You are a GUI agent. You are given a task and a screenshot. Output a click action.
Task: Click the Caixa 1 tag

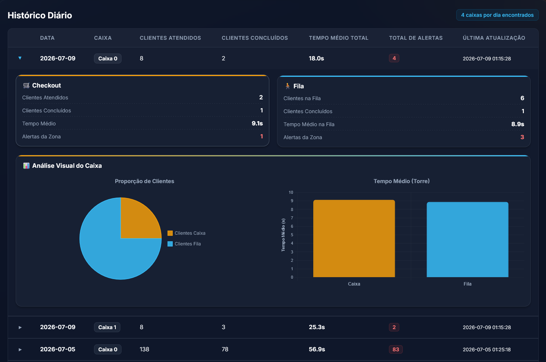107,327
